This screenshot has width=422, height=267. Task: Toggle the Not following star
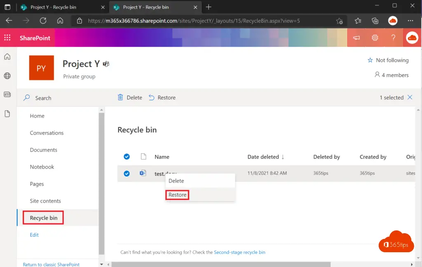coord(370,60)
